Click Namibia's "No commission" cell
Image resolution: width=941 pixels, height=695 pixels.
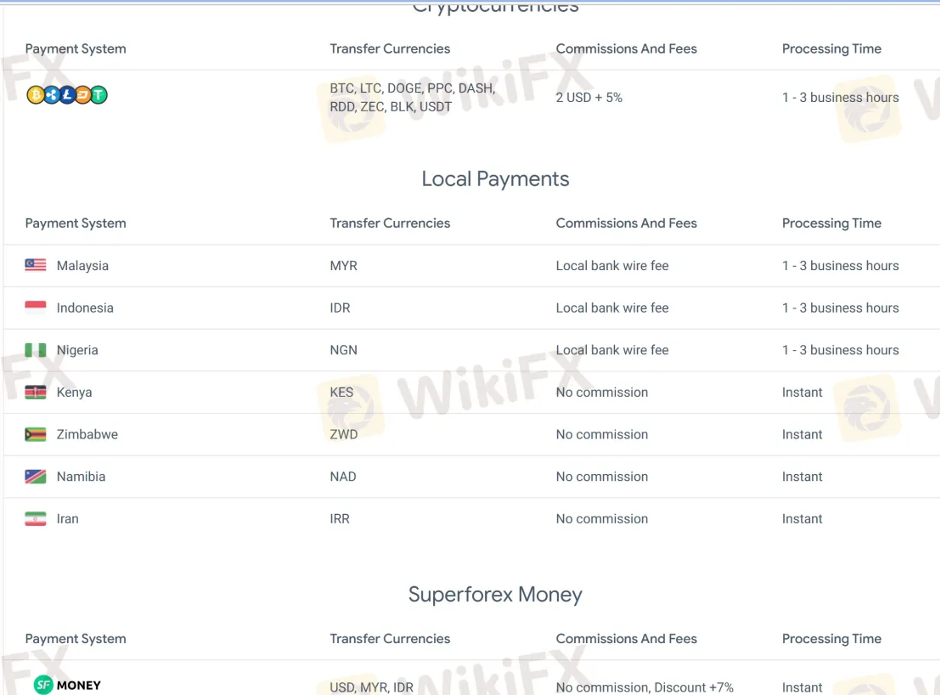click(x=602, y=477)
